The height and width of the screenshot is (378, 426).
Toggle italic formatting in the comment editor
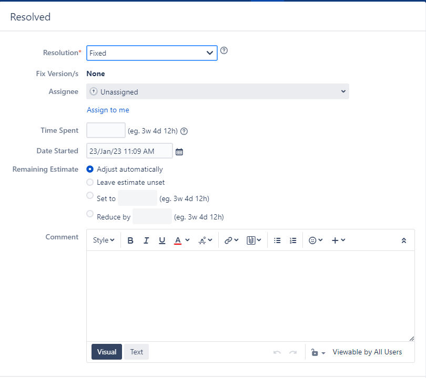click(146, 240)
